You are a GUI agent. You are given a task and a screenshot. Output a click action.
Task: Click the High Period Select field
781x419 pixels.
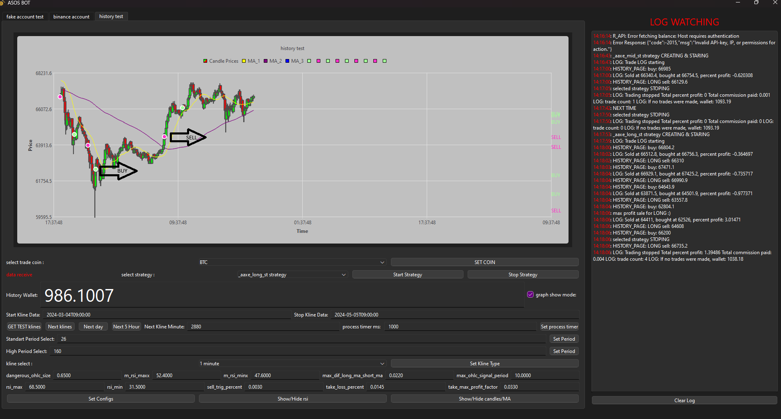pyautogui.click(x=298, y=351)
